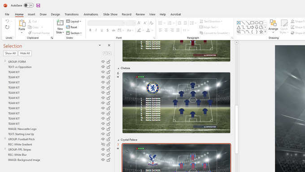Toggle the AutoSave switch
The image size is (305, 172).
click(x=29, y=5)
